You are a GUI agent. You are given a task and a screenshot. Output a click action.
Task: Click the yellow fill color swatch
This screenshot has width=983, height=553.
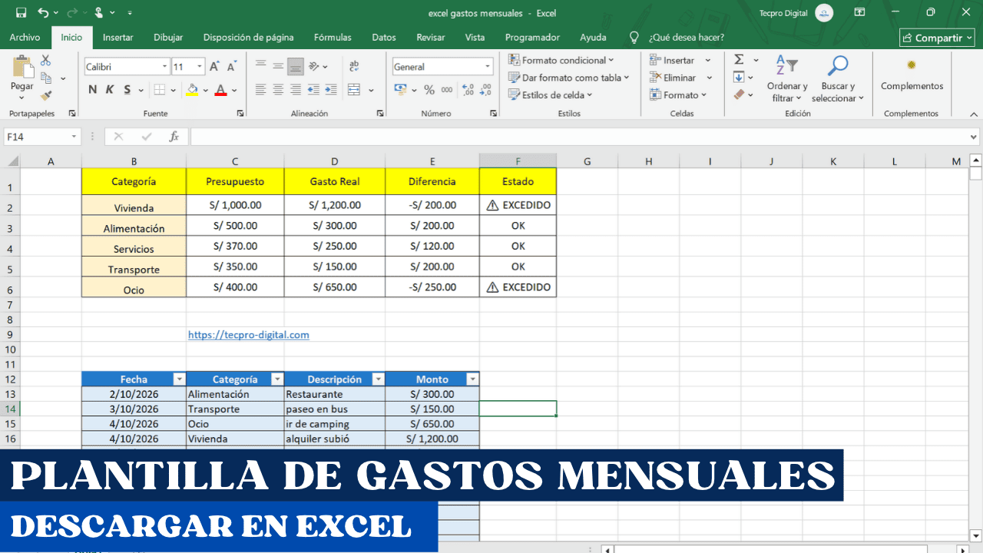(x=192, y=90)
